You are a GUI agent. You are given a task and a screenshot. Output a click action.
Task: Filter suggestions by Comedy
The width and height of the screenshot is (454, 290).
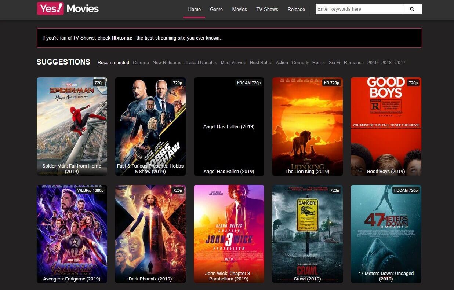click(x=300, y=63)
